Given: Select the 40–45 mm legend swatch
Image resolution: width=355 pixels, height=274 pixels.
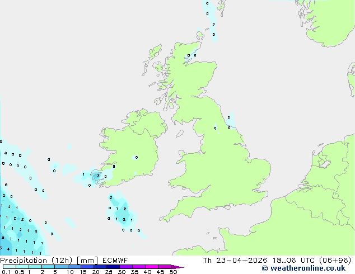Looking at the screenshot, I should click(x=152, y=267).
